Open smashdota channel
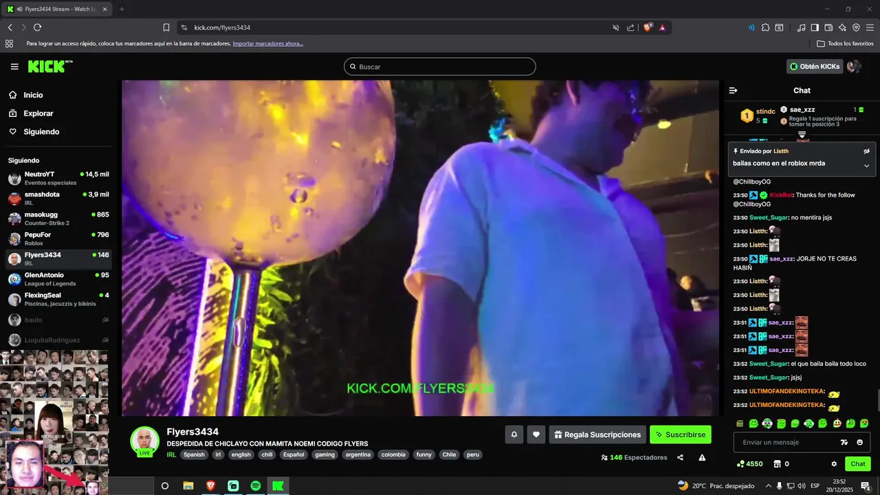The image size is (880, 495). click(x=58, y=199)
